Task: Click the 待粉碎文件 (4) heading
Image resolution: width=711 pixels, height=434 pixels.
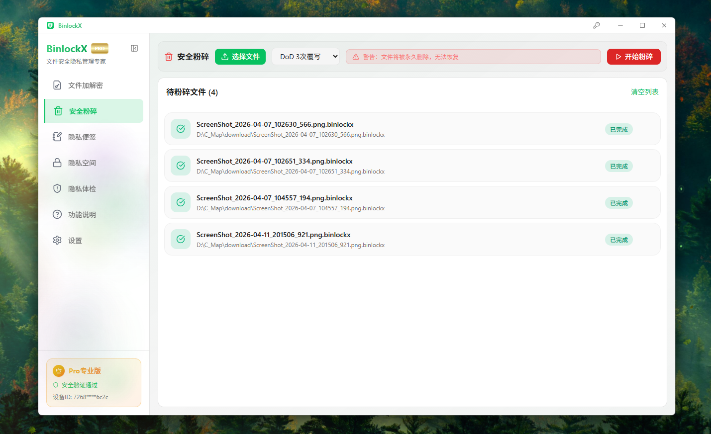Action: pyautogui.click(x=192, y=92)
